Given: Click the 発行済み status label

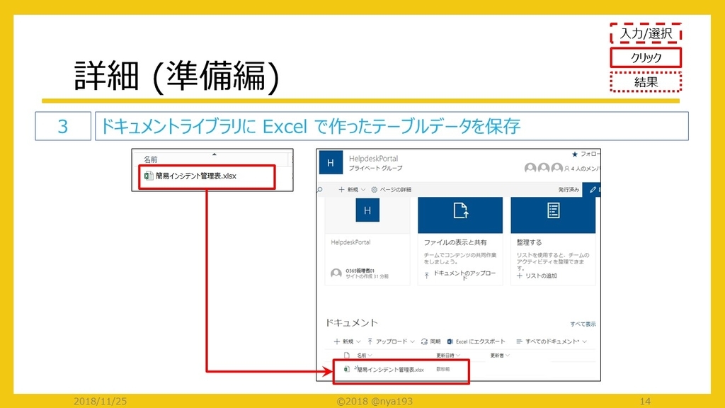Looking at the screenshot, I should pyautogui.click(x=569, y=189).
